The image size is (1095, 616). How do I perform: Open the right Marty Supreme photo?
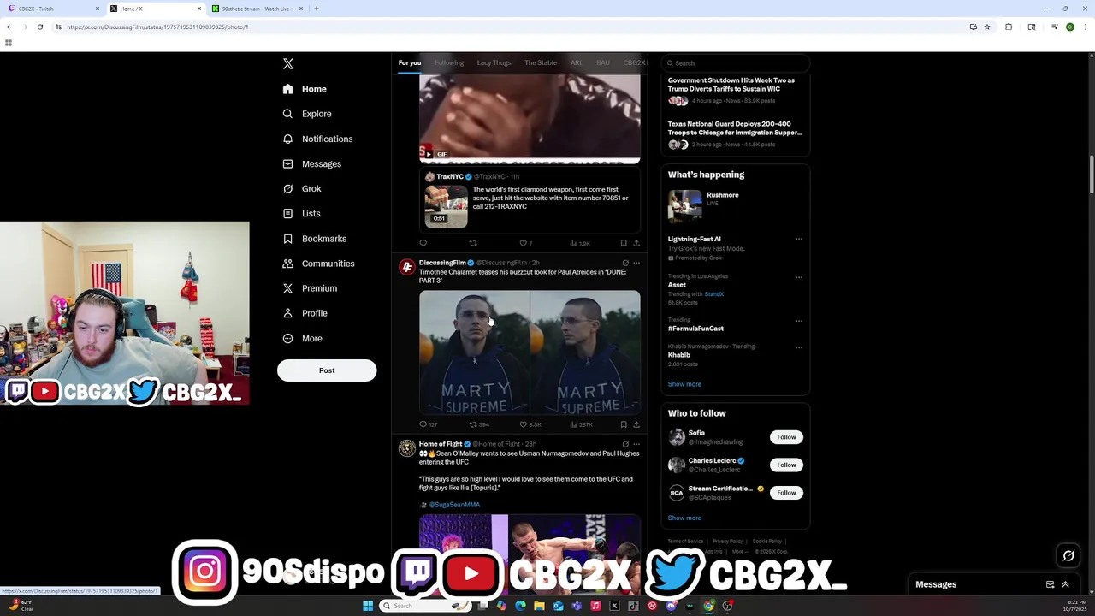coord(585,352)
